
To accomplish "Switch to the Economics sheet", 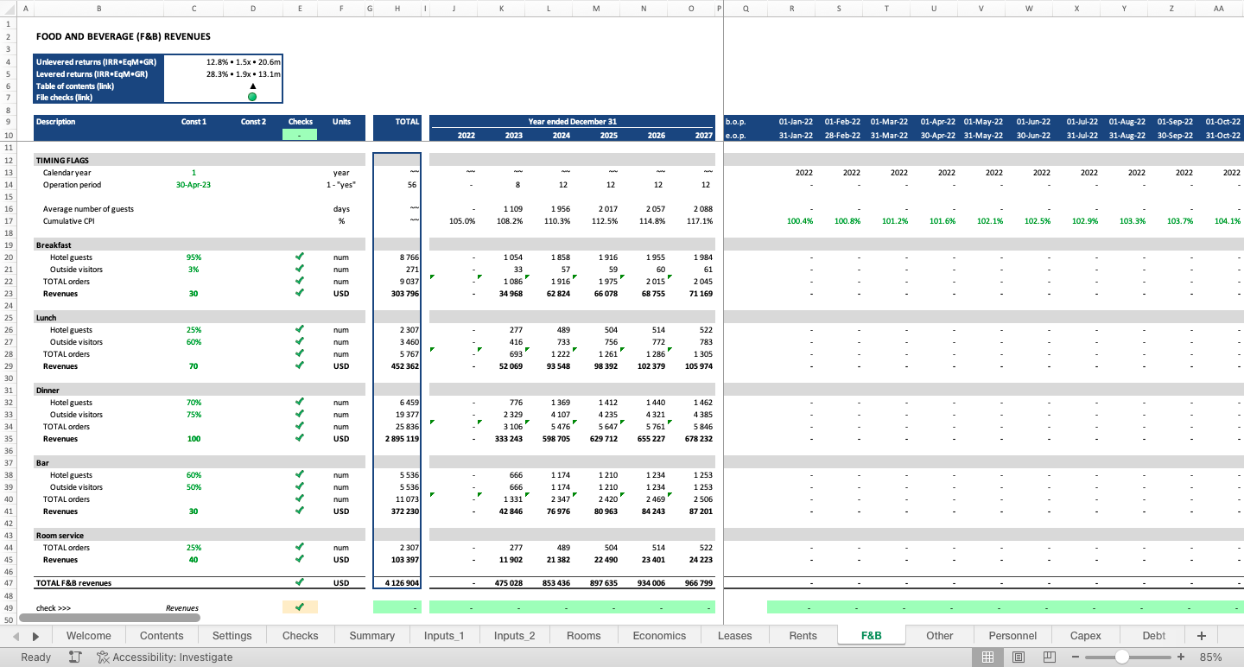I will click(659, 636).
